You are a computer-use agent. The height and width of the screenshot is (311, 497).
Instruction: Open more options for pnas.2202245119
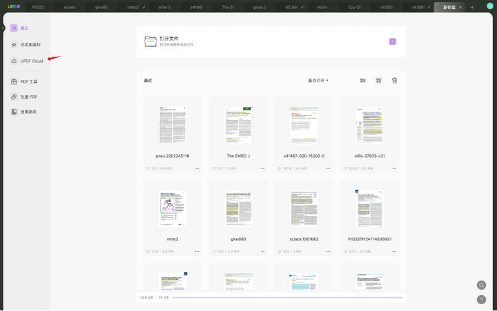[197, 168]
